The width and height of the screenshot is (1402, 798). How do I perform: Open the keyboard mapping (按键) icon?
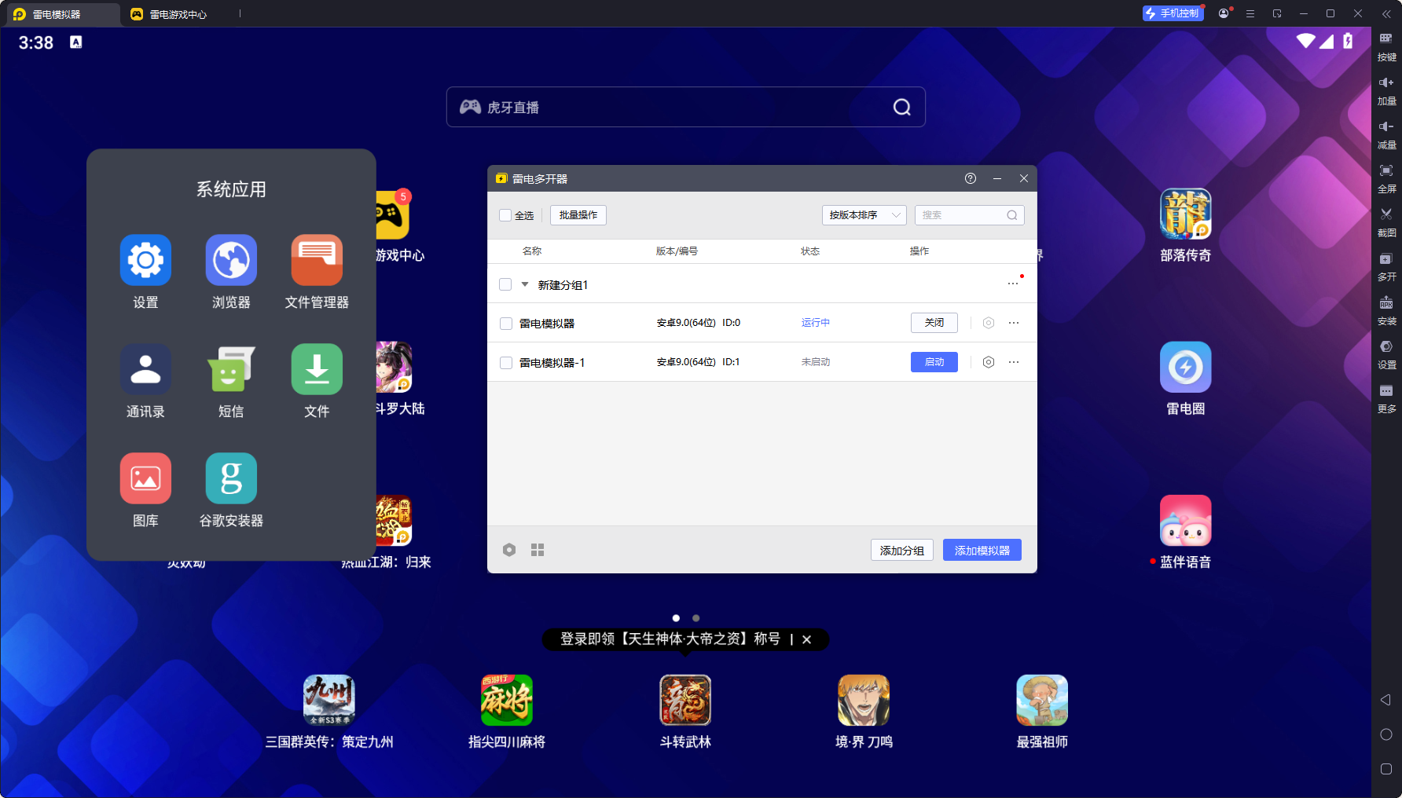pyautogui.click(x=1386, y=38)
